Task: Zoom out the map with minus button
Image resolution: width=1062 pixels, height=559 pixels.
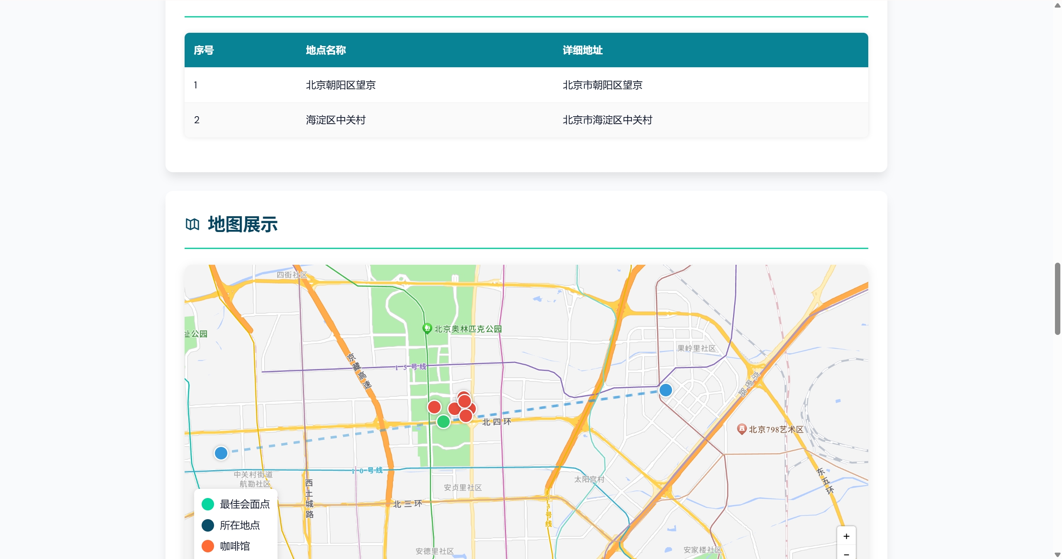Action: tap(846, 554)
